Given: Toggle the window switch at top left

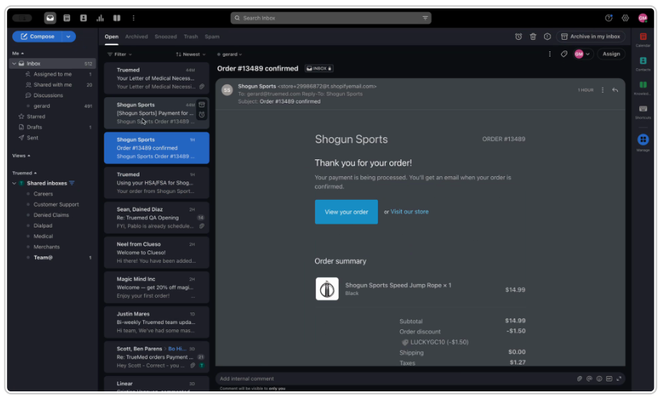Looking at the screenshot, I should [x=22, y=18].
